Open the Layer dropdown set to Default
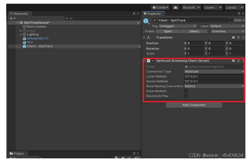Screen dimensions: 248x160 [x=227, y=26]
